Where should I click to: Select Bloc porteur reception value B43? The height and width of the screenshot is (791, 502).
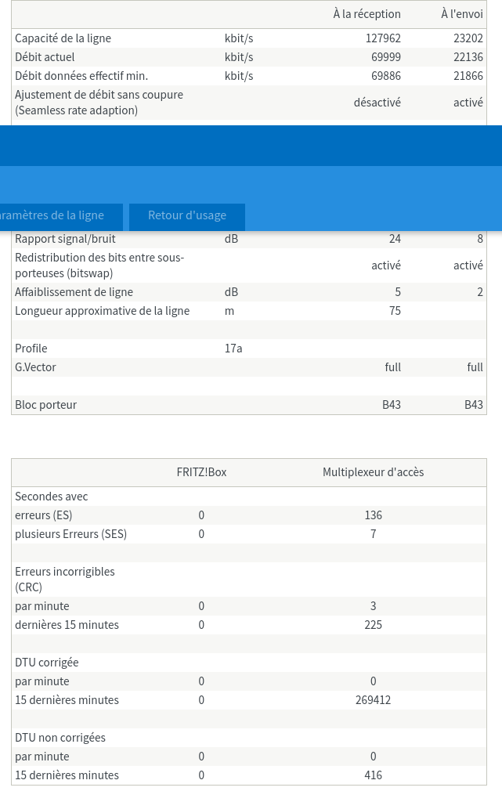pos(392,405)
